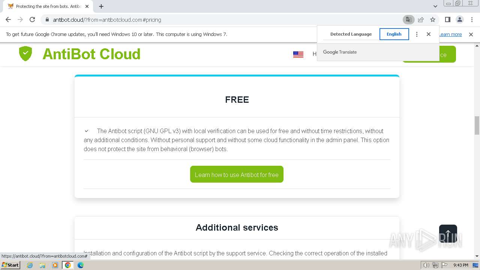Open translate options three-dot menu
Image resolution: width=480 pixels, height=270 pixels.
[417, 34]
